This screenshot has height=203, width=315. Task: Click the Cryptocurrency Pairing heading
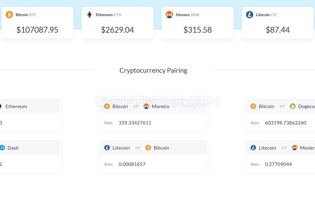(153, 70)
